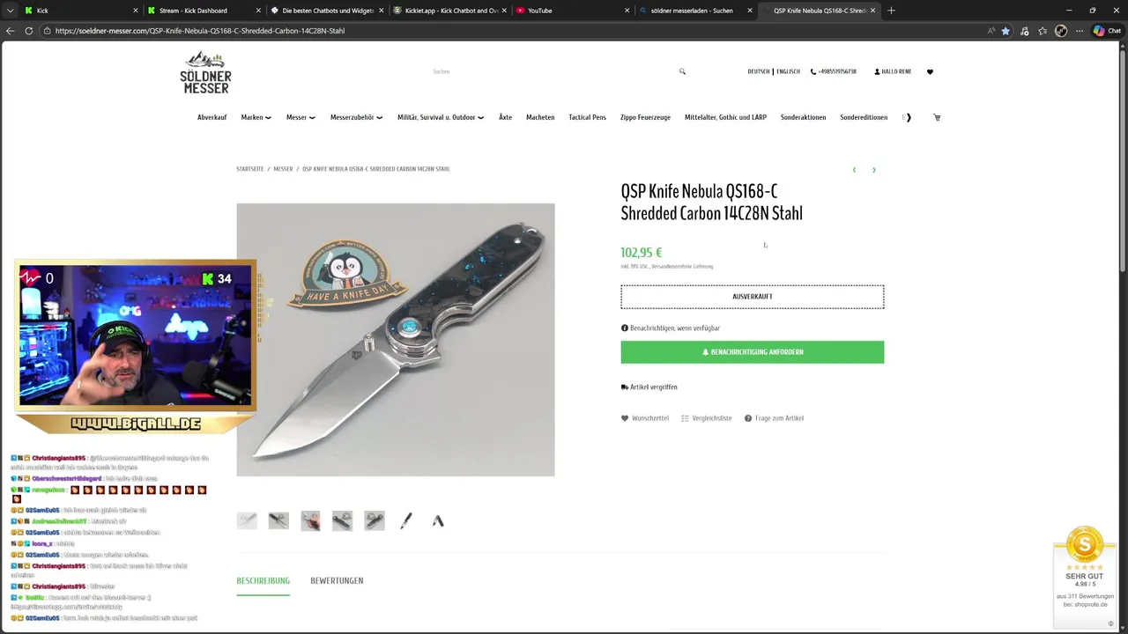Expand the Marken dropdown menu
Screen dimensions: 1128x634
click(256, 117)
